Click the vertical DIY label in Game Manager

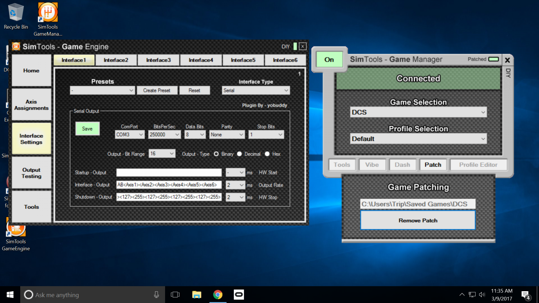508,73
